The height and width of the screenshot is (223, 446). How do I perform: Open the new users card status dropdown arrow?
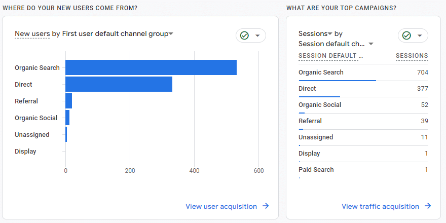pyautogui.click(x=257, y=35)
